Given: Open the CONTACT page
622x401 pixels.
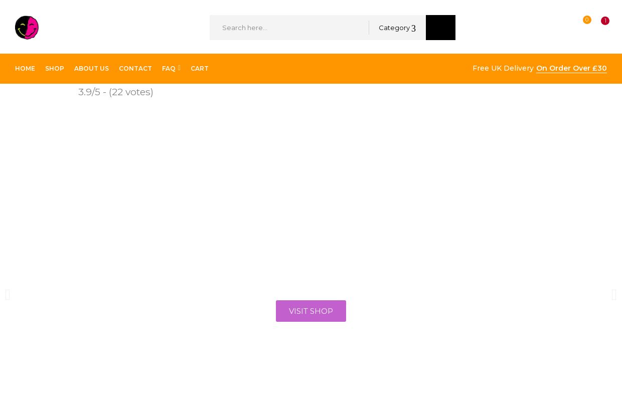Looking at the screenshot, I should (135, 69).
